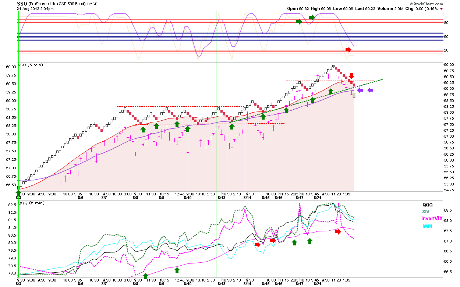Click the ProShares Ultra S&P 500 Fund name
The image size is (460, 287).
click(x=58, y=4)
